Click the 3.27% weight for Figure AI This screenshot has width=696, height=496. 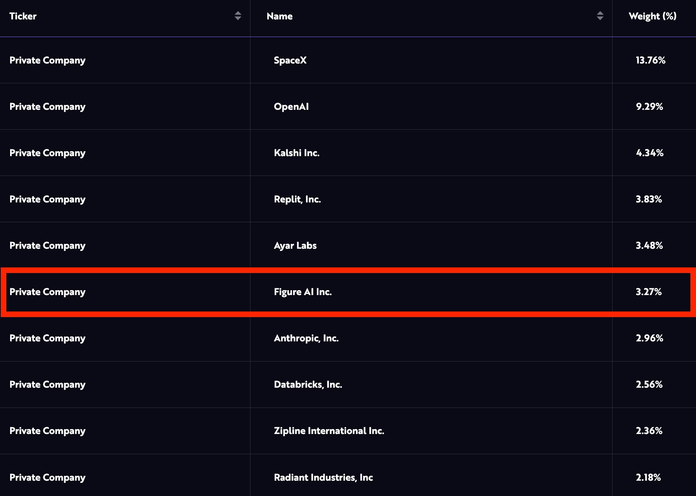click(x=649, y=292)
